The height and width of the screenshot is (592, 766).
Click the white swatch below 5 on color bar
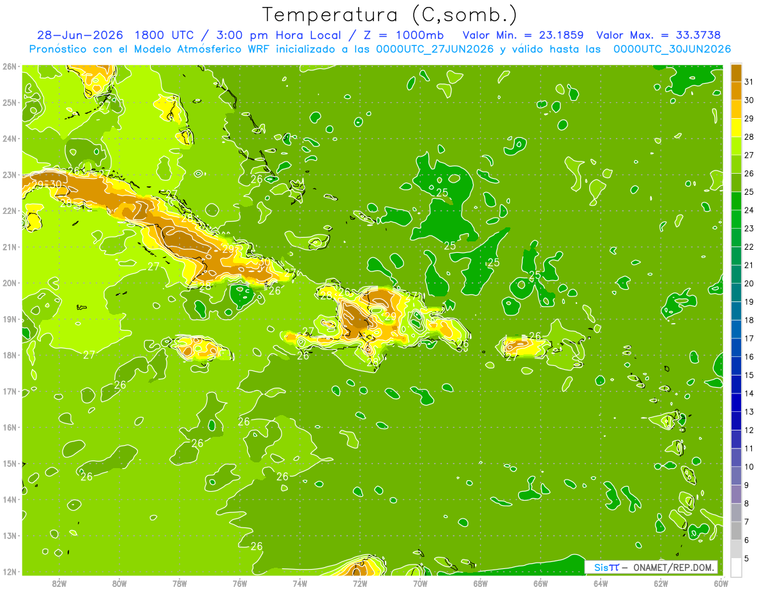(x=736, y=568)
